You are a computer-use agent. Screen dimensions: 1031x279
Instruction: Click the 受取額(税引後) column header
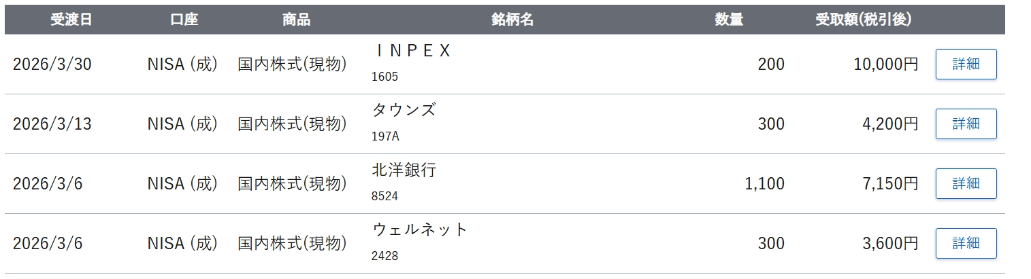coord(863,20)
